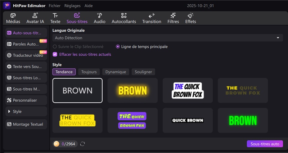Image resolution: width=288 pixels, height=153 pixels.
Task: Open the Filtres panel
Action: [173, 18]
